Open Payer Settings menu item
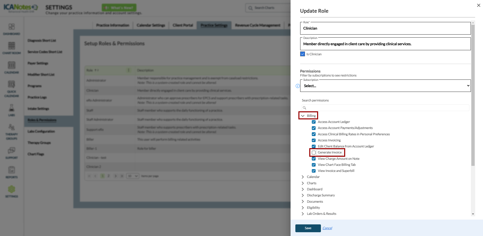Viewport: 483px width, 236px height. pos(38,63)
